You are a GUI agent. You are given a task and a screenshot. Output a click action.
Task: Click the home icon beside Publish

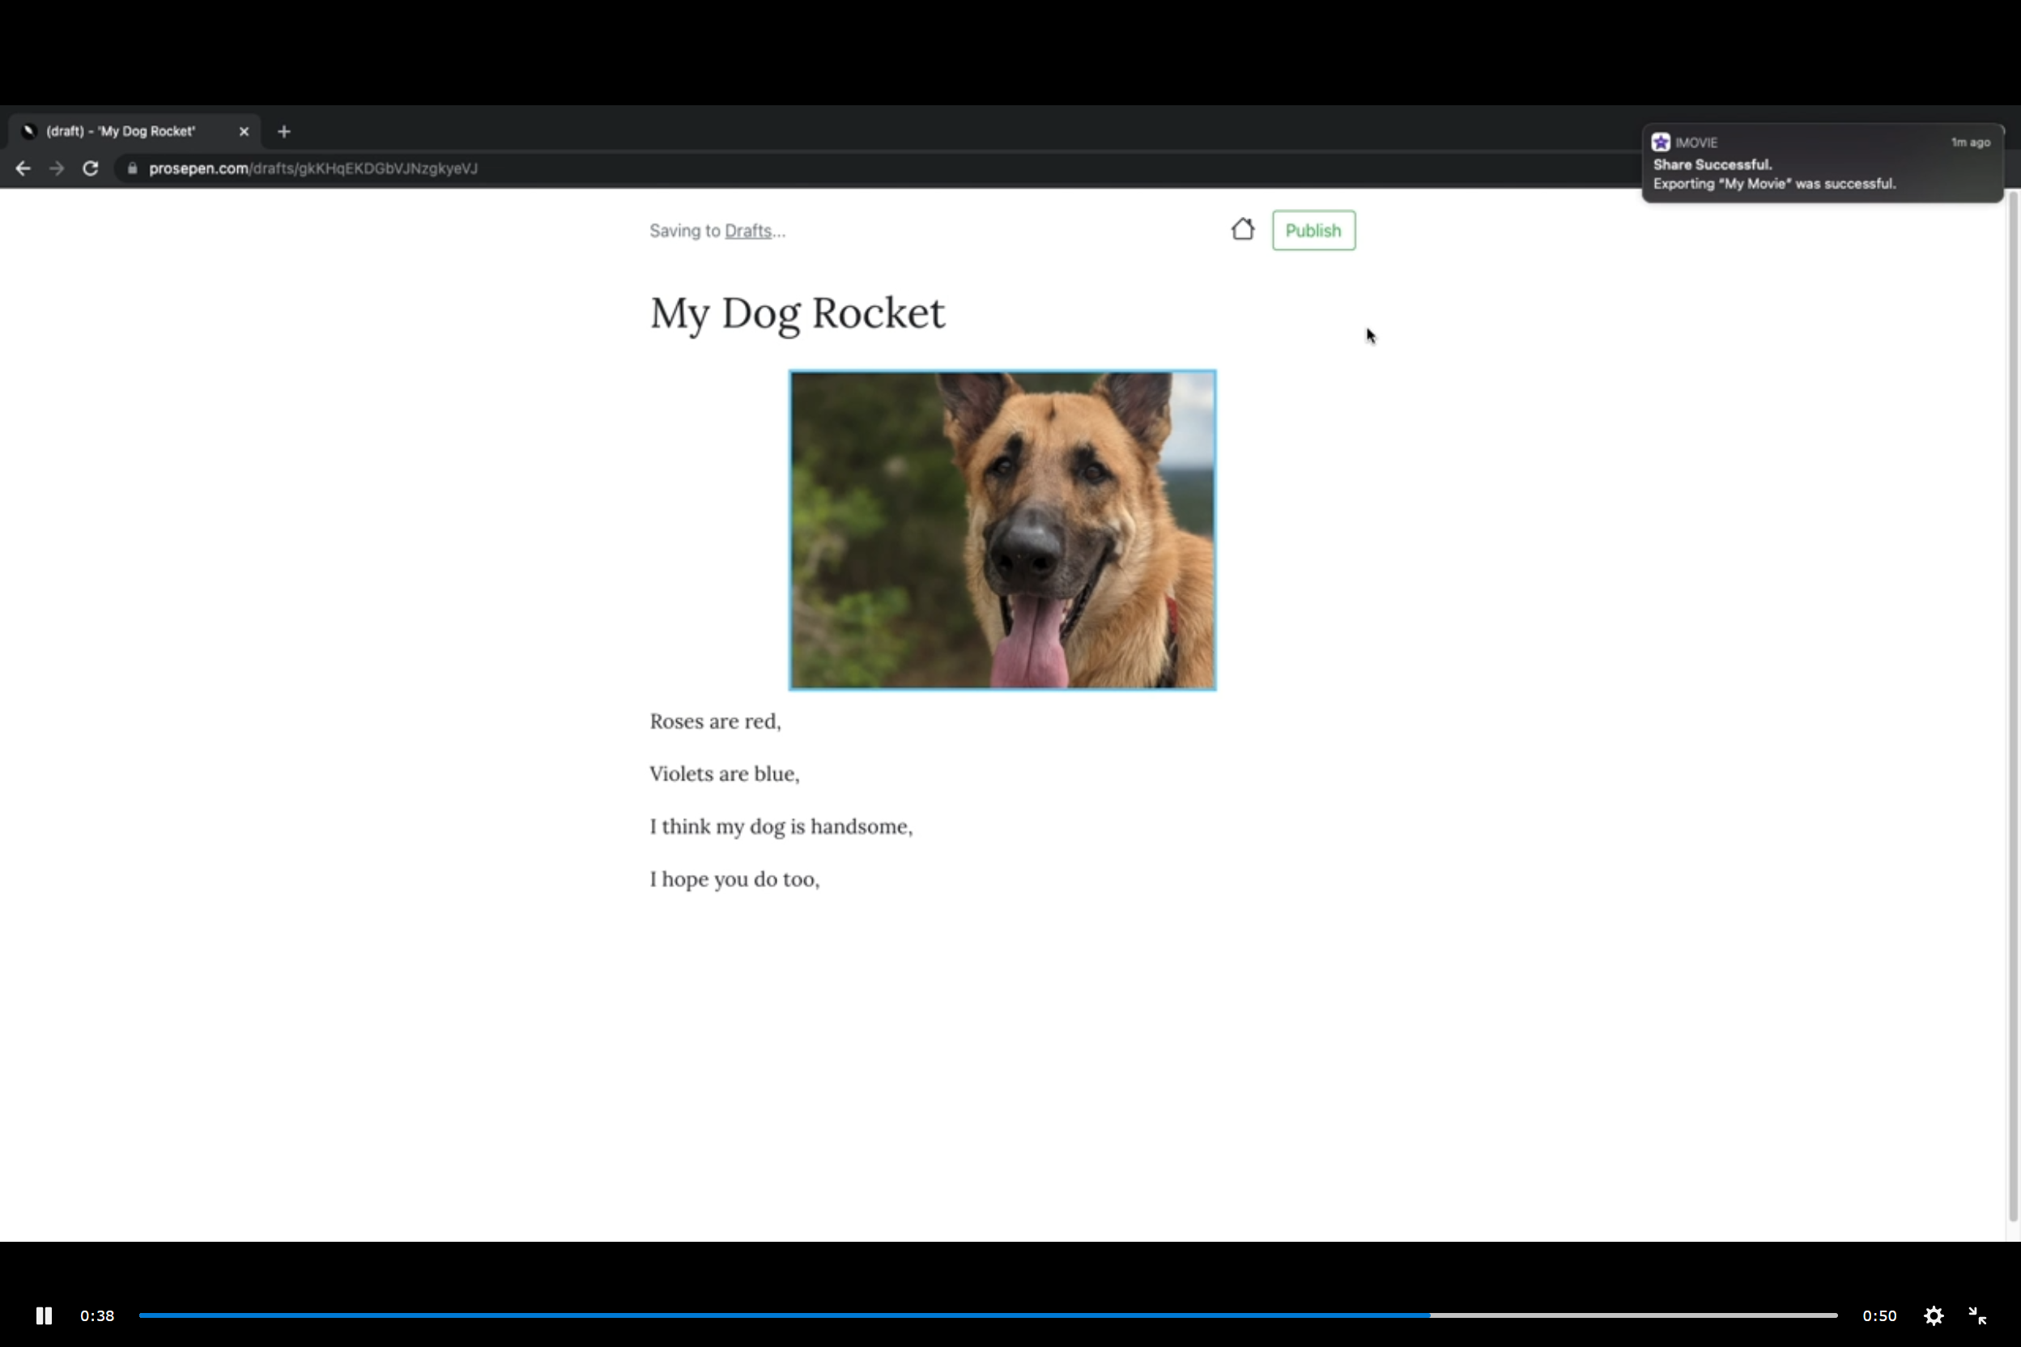[1243, 229]
